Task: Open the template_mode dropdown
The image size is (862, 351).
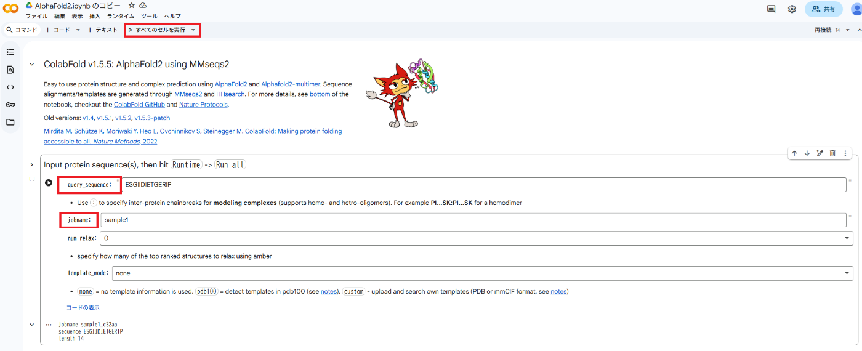Action: (x=482, y=273)
